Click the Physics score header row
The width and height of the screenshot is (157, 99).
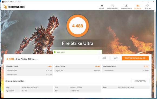[77, 66]
